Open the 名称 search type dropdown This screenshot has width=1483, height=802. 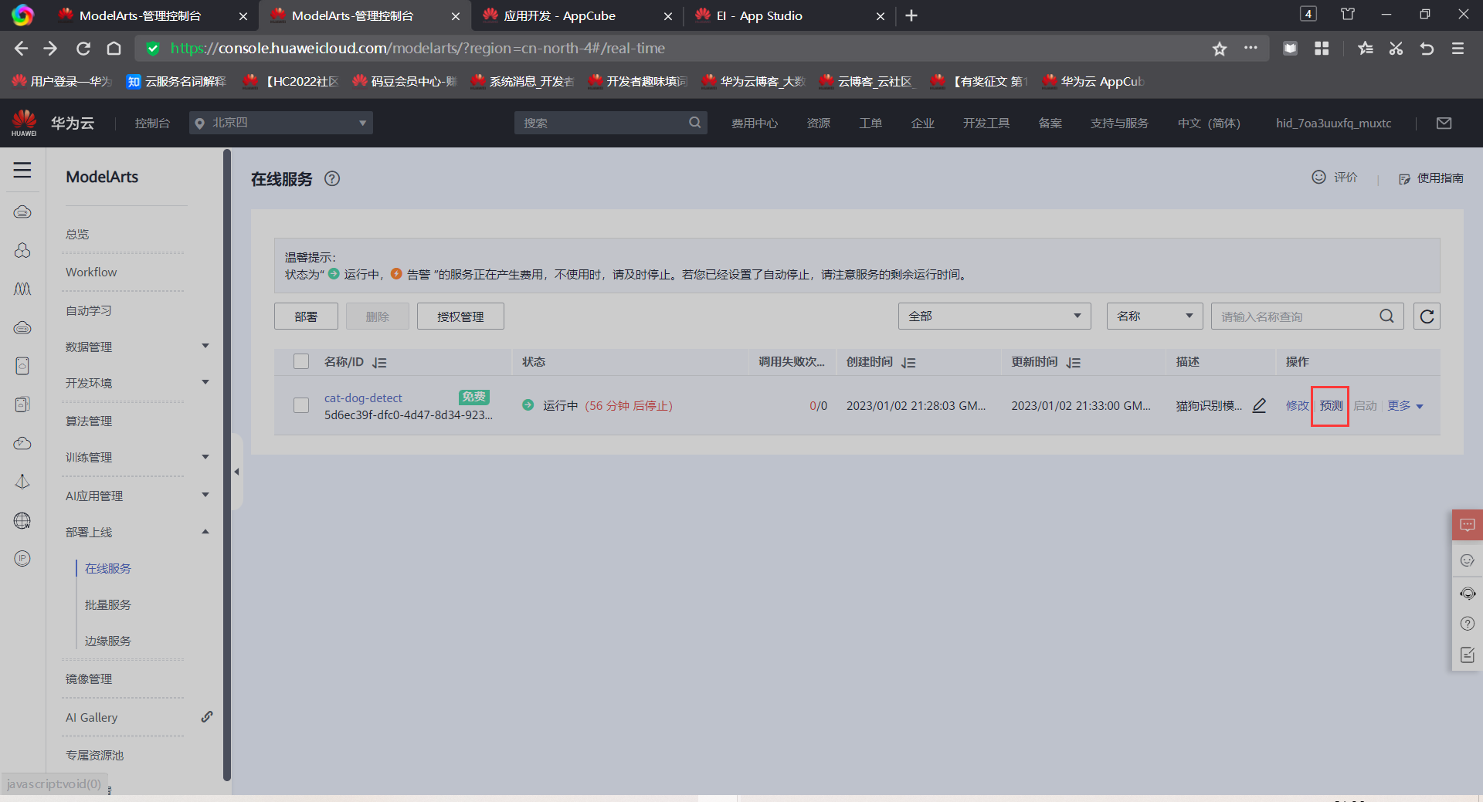(x=1155, y=316)
